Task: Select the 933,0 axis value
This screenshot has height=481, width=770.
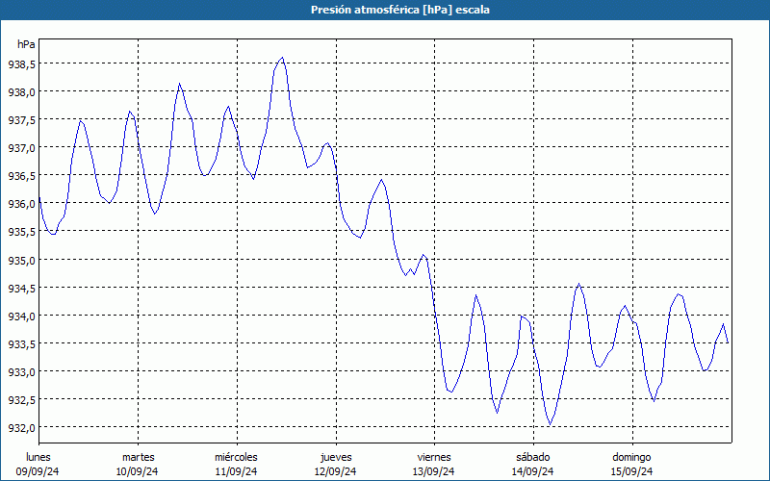Action: pyautogui.click(x=21, y=371)
